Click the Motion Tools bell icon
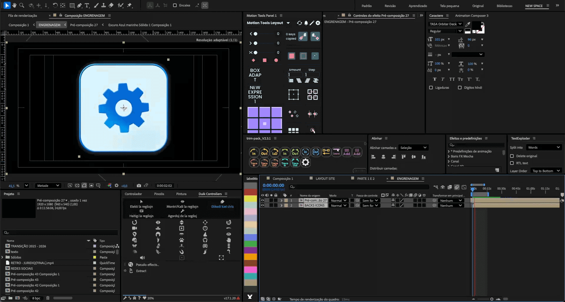 (x=306, y=23)
